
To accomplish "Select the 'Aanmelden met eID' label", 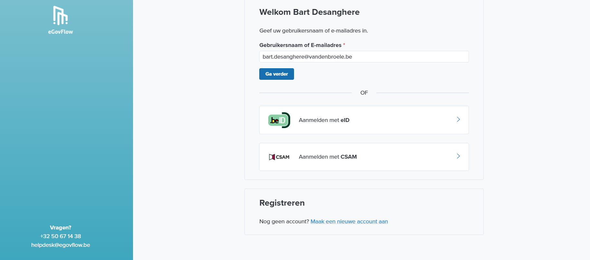I will (324, 120).
